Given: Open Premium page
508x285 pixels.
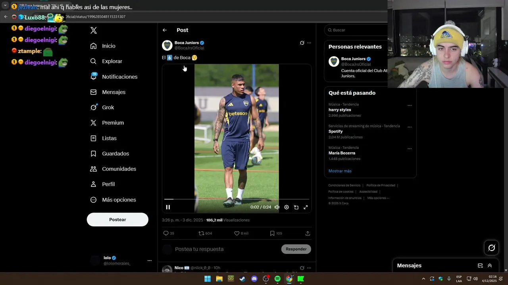Looking at the screenshot, I should 107,123.
